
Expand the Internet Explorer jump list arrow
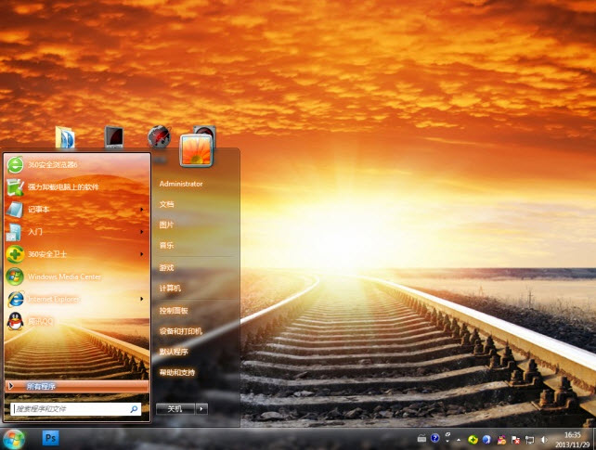(142, 299)
